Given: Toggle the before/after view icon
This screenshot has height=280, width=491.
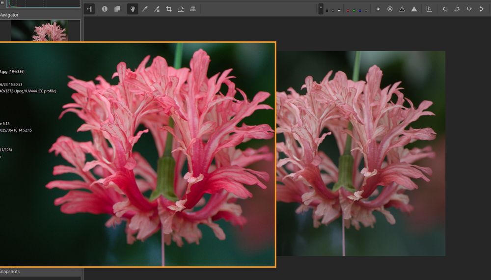Looking at the screenshot, I should pyautogui.click(x=117, y=9).
